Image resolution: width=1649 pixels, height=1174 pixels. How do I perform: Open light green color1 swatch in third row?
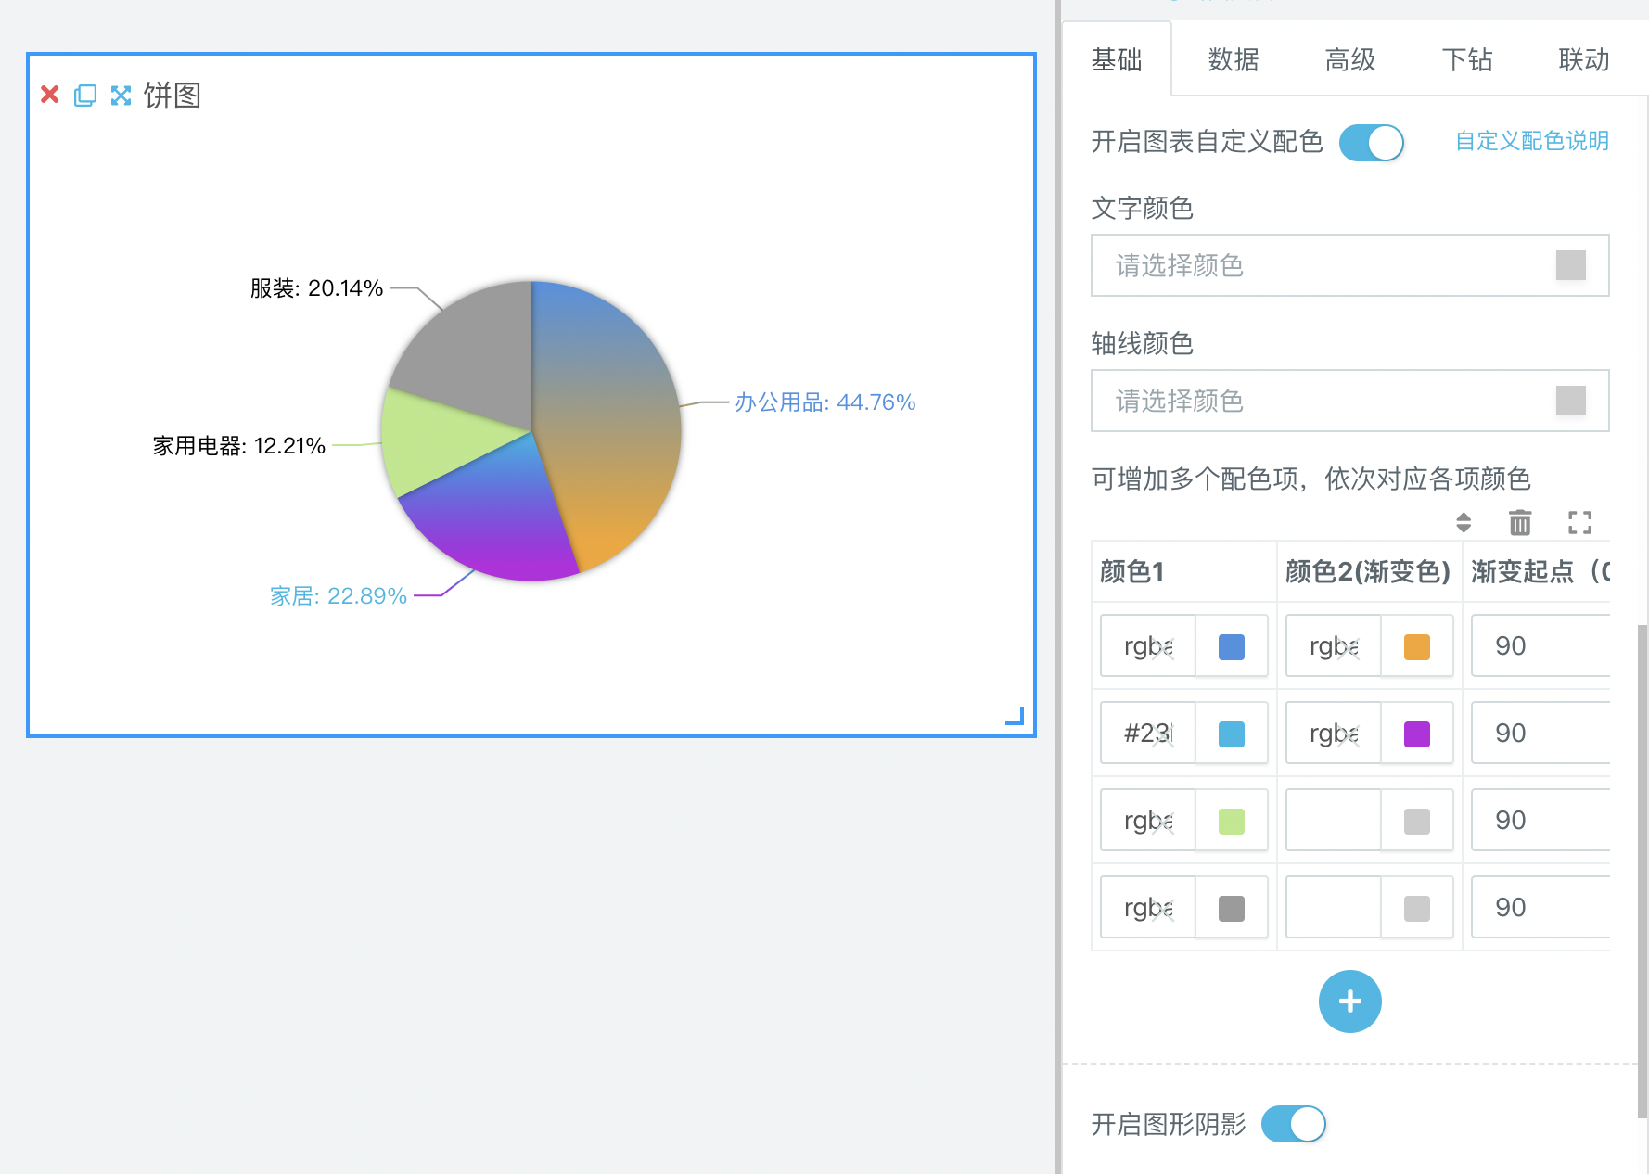1232,821
